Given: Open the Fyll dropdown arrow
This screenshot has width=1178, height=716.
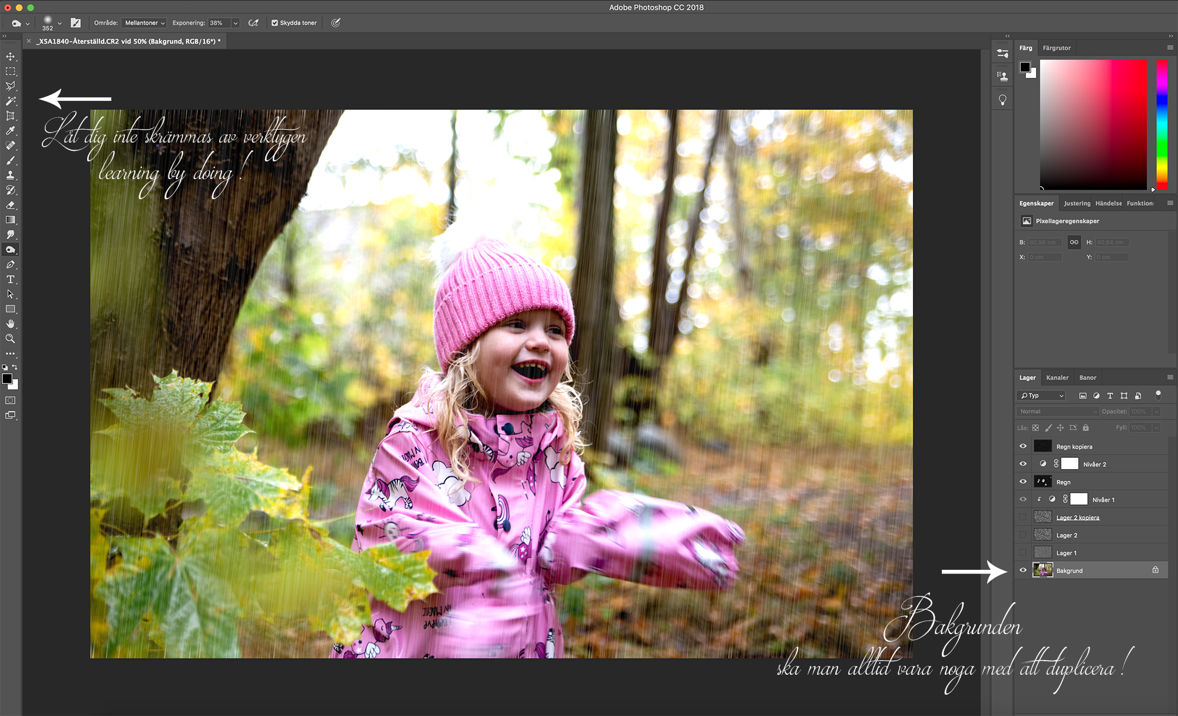Looking at the screenshot, I should (1156, 428).
